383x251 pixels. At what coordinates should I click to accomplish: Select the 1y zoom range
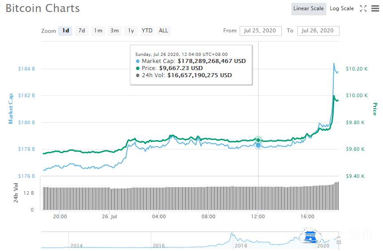pos(131,31)
